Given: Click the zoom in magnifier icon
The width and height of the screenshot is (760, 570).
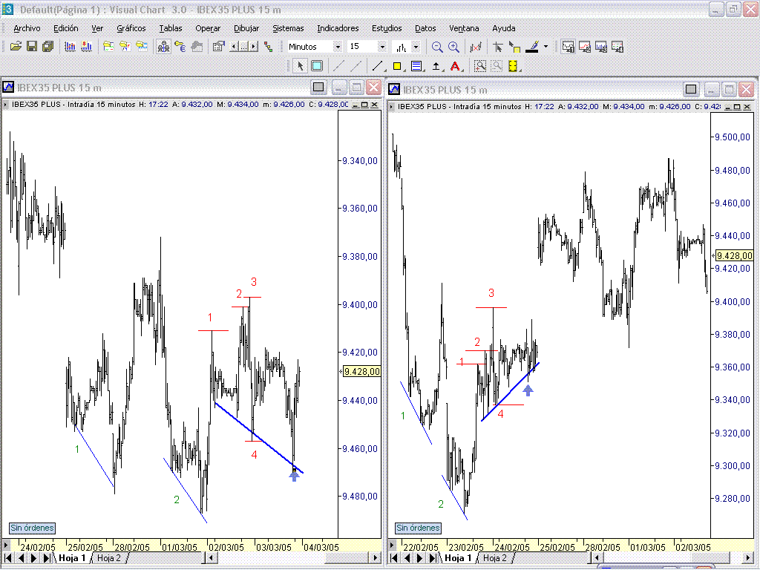Looking at the screenshot, I should tap(453, 47).
